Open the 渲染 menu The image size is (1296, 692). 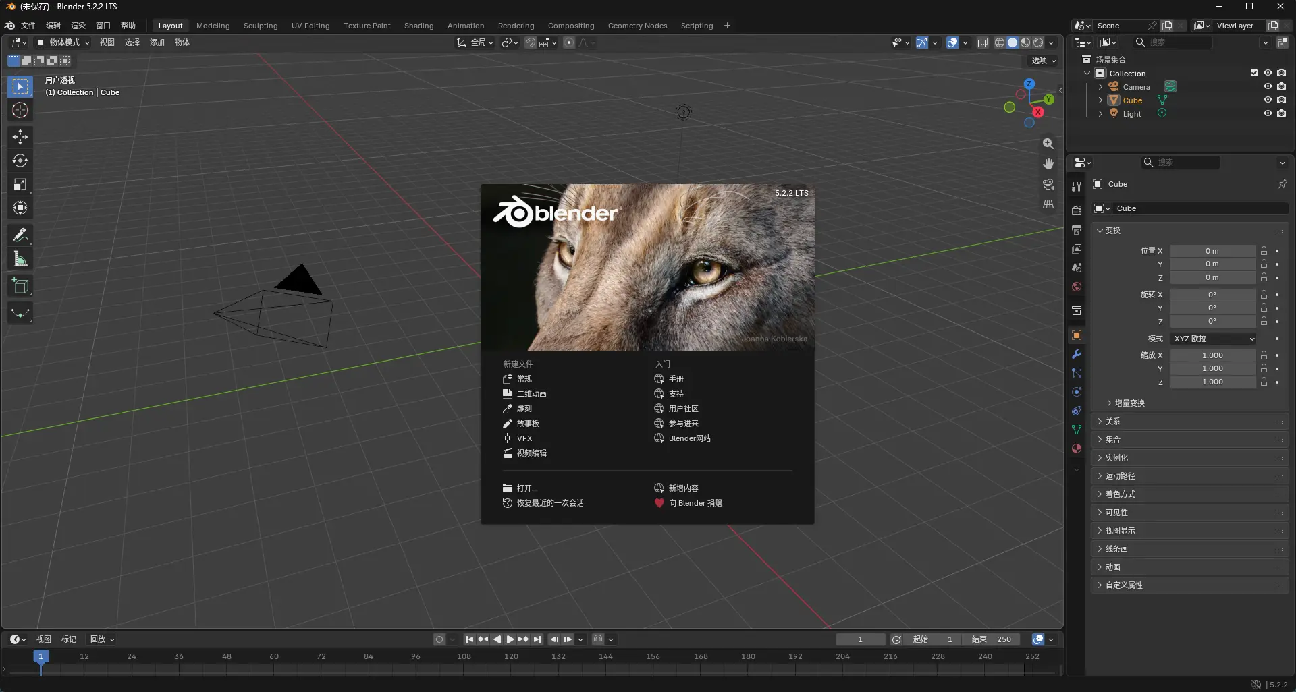pos(78,26)
